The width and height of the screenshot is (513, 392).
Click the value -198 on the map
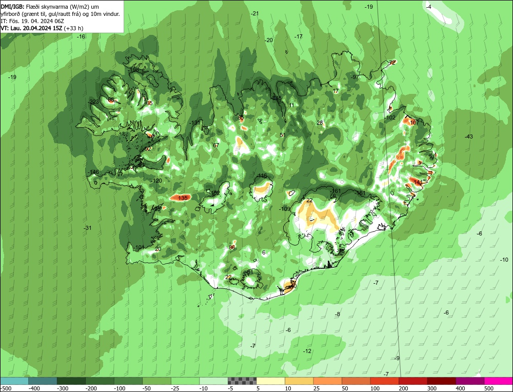pos(133,70)
